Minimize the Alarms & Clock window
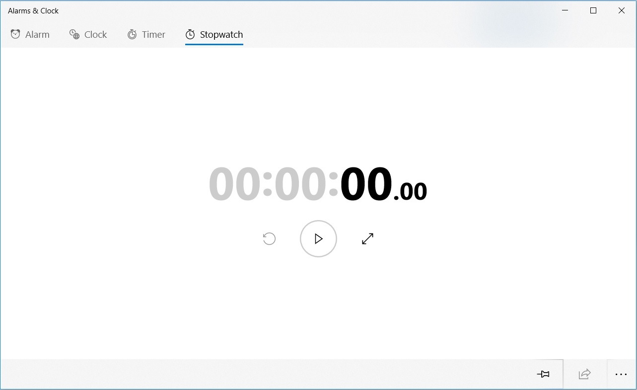 click(565, 10)
